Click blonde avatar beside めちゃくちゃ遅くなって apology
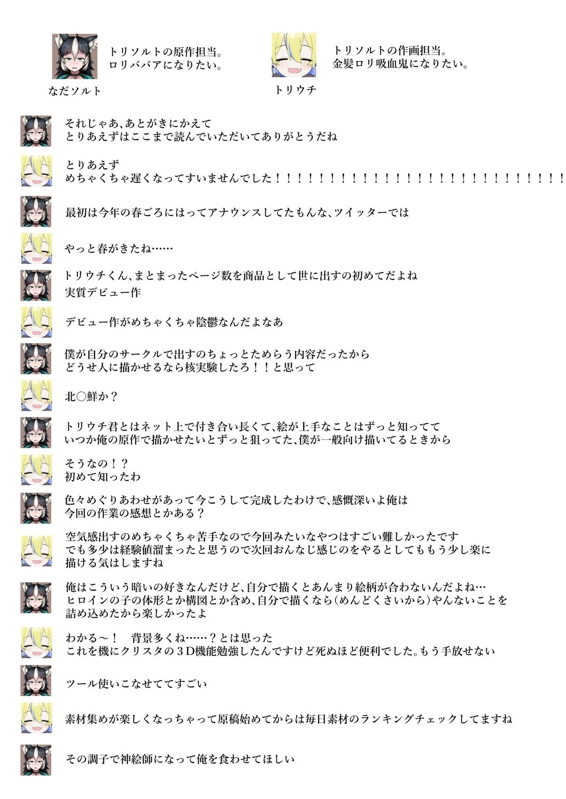 click(x=36, y=171)
